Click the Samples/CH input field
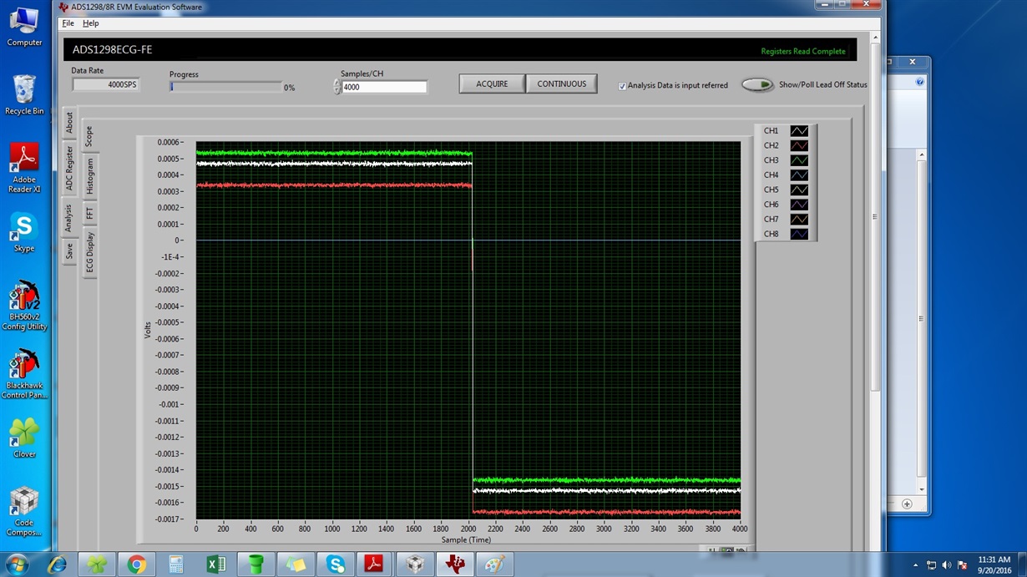 (x=384, y=87)
